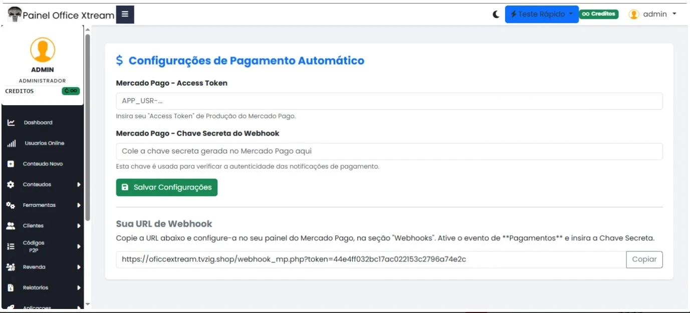Viewport: 690px width, 313px height.
Task: Click the Salvar Configurações button
Action: (x=167, y=187)
